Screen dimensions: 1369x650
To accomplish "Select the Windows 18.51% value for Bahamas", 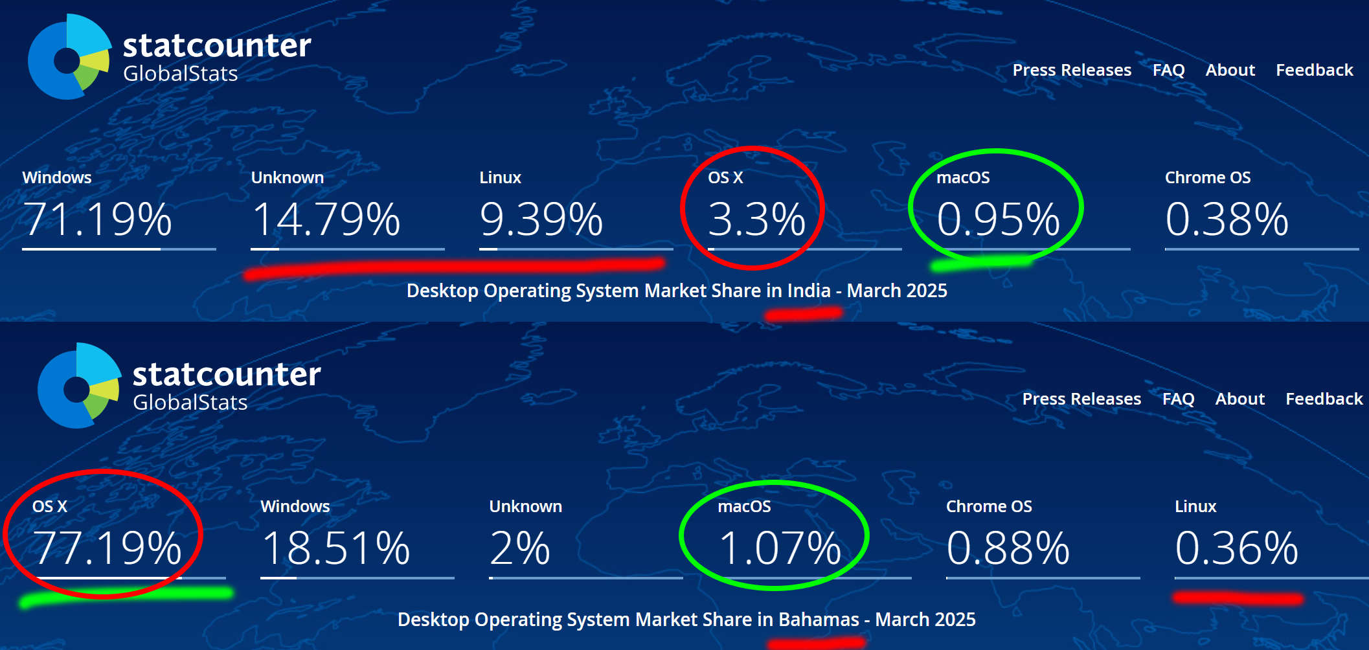I will 335,548.
